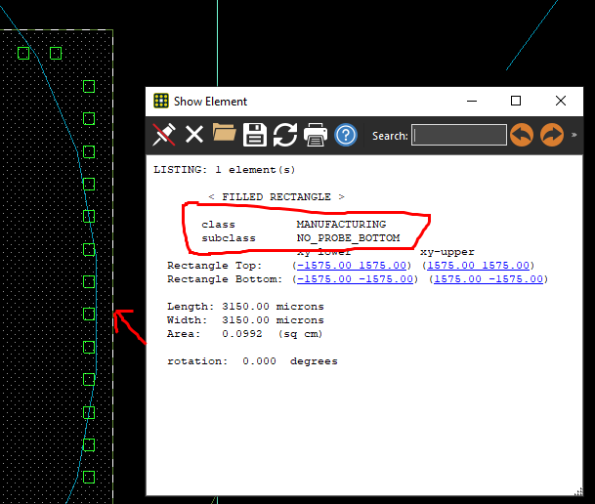This screenshot has height=504, width=595.
Task: Click the 'MANUFACTURING' class value
Action: [x=341, y=225]
